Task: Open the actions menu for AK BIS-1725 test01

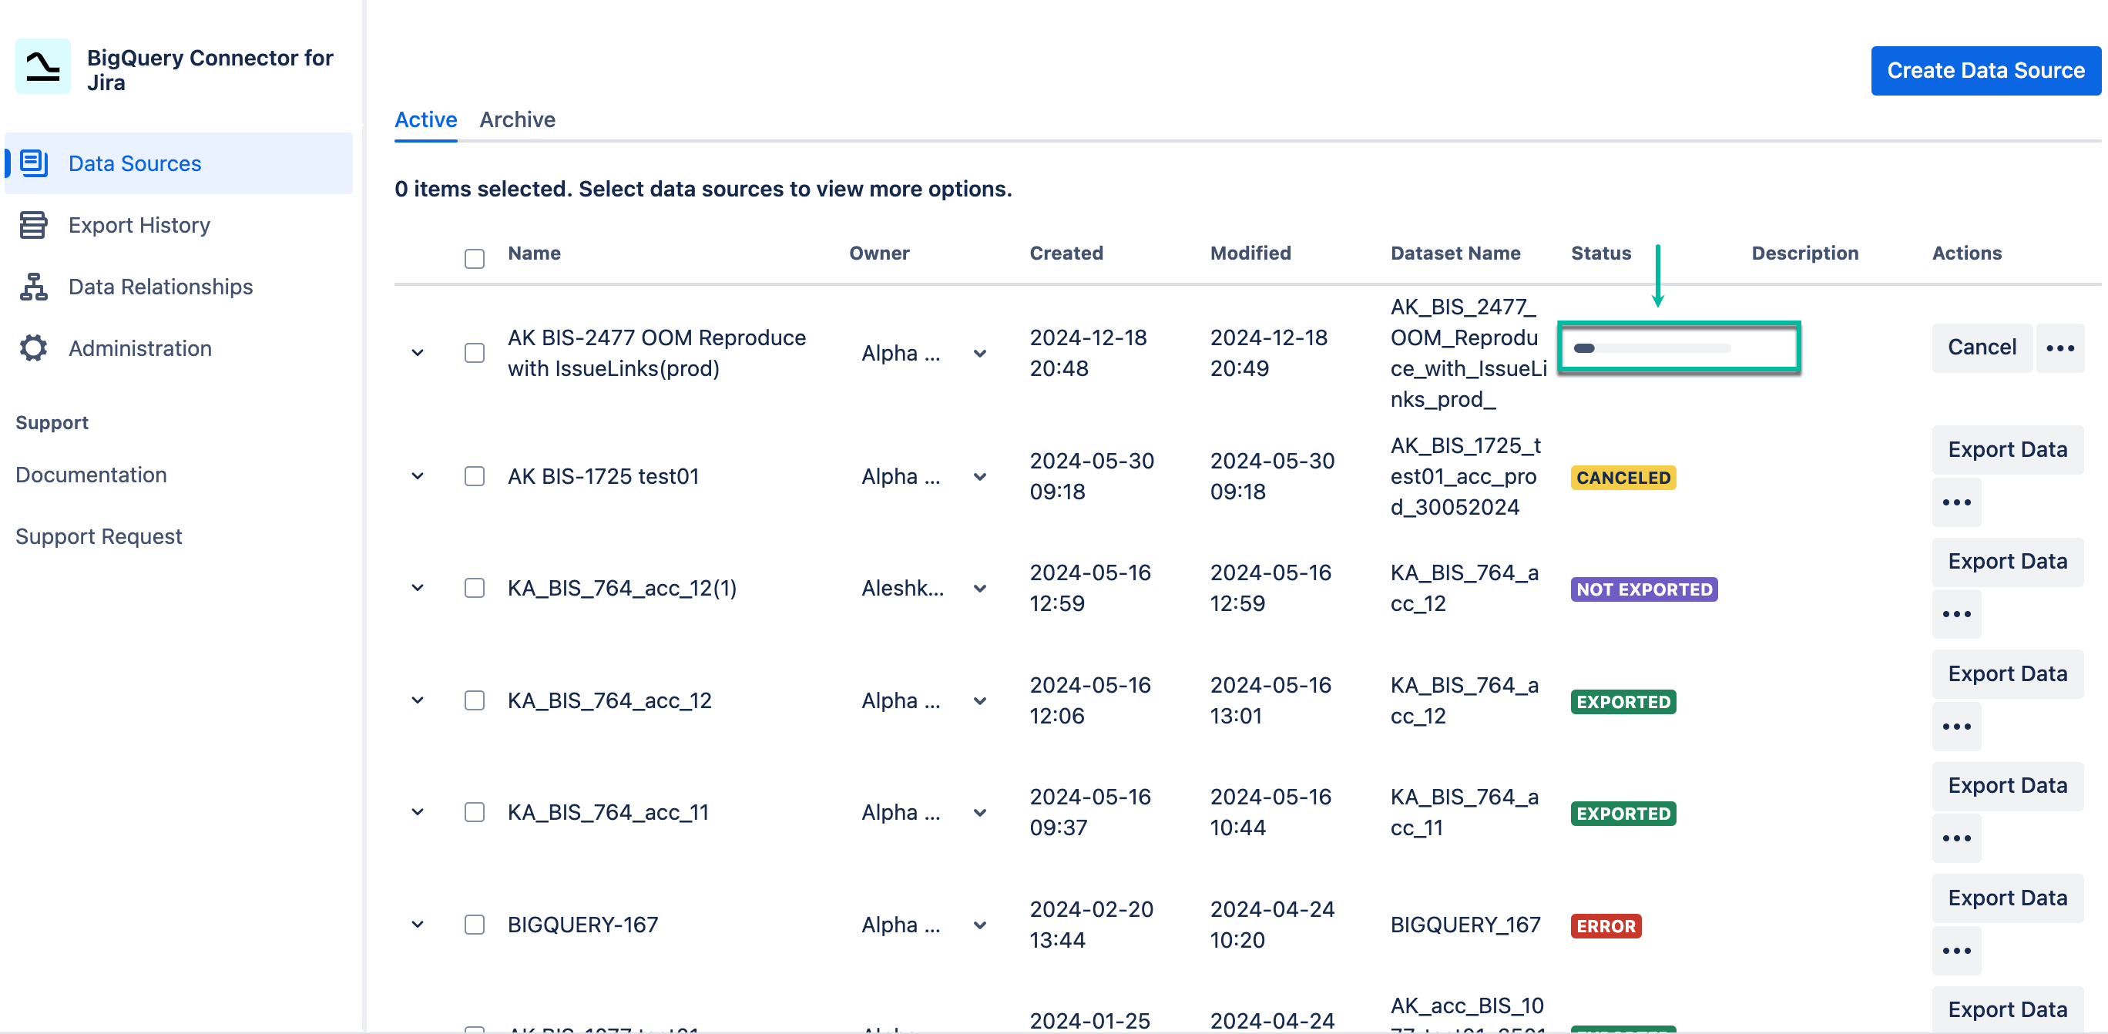Action: (x=1957, y=502)
